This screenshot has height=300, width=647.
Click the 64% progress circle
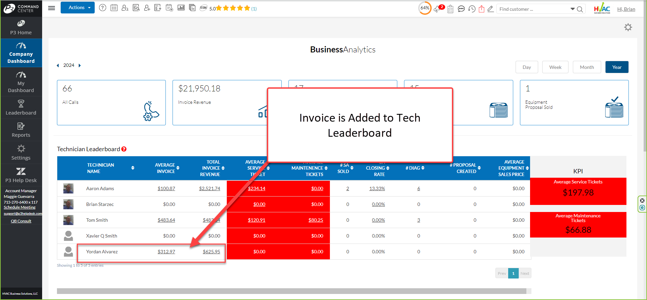[x=425, y=8]
